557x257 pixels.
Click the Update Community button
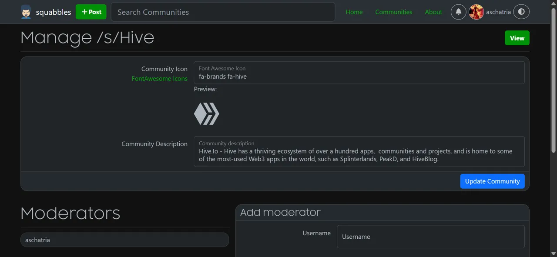click(492, 181)
